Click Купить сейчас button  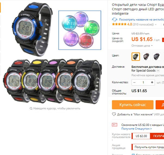tap(133, 105)
